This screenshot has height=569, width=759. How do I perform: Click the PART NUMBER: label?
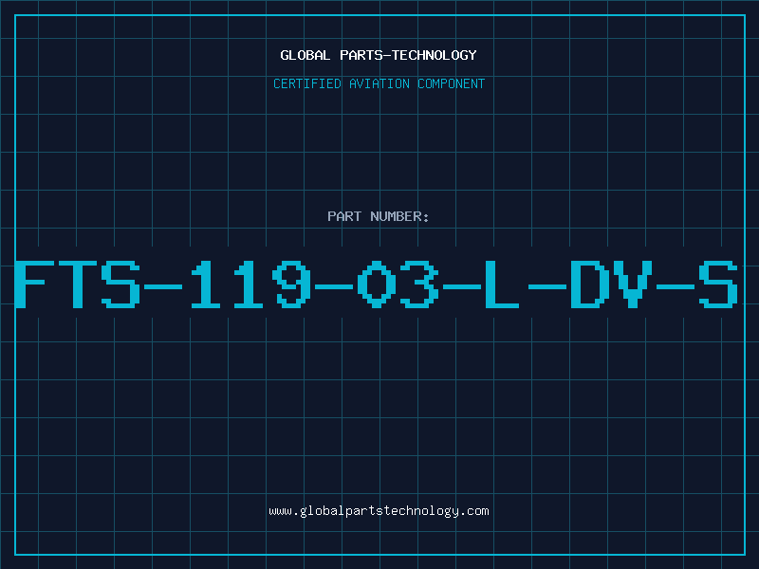point(379,216)
